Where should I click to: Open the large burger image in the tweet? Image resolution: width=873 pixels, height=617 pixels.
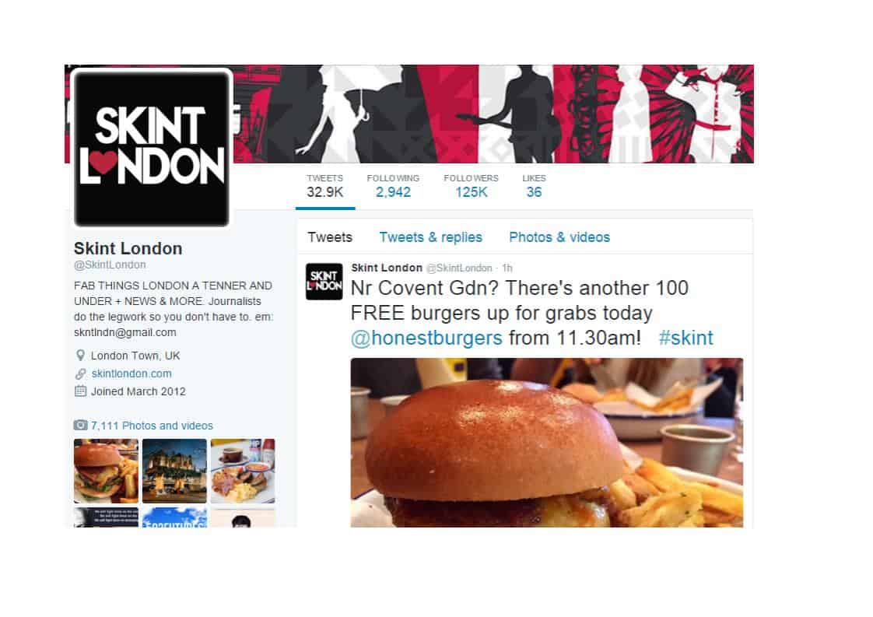click(x=547, y=443)
